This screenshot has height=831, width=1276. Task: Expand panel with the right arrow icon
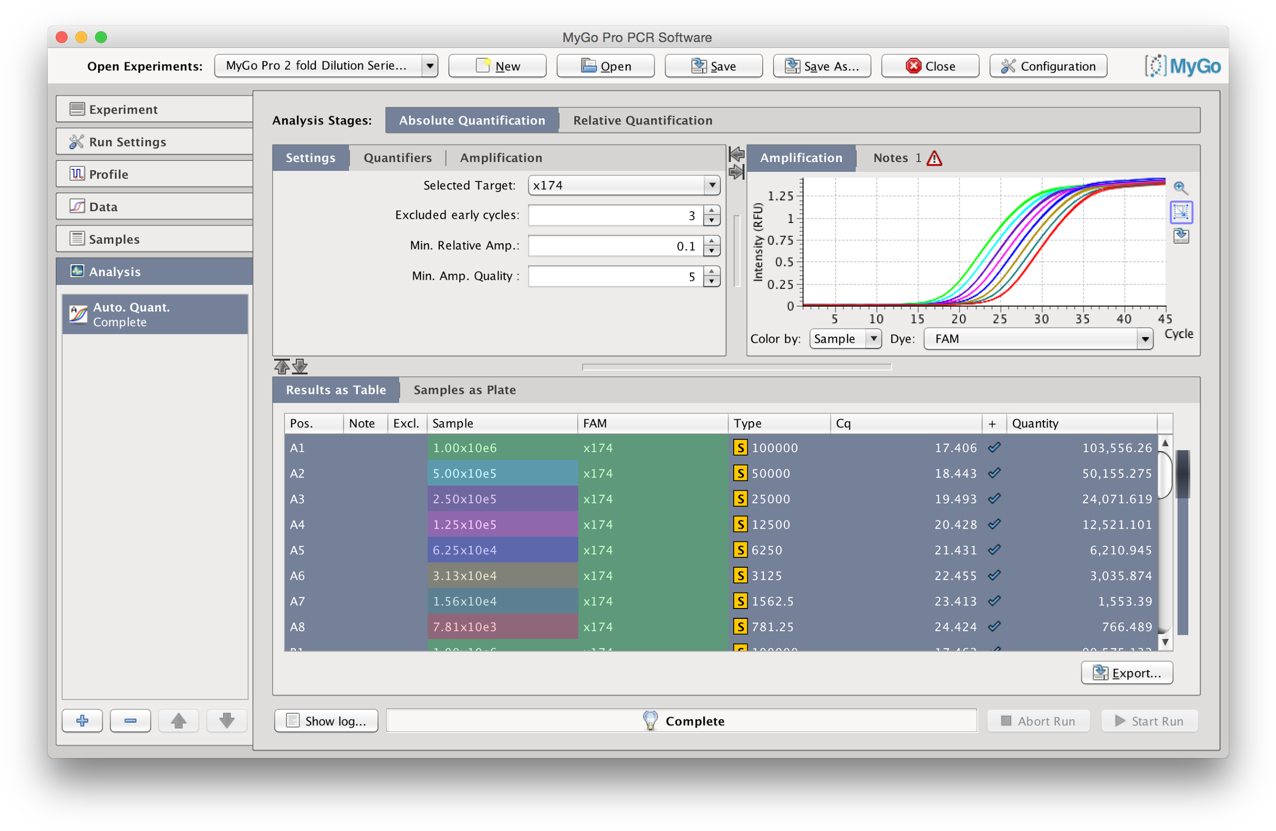[x=737, y=172]
